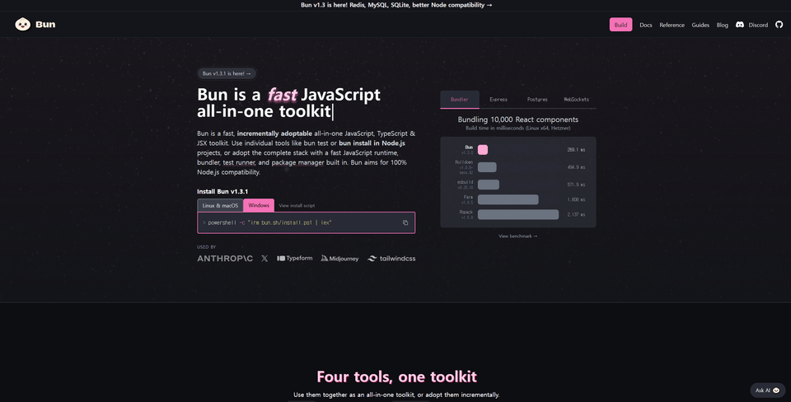Screen dimensions: 791x402
Task: Click the 'Four tools, one toolkit' heading
Action: [x=396, y=376]
